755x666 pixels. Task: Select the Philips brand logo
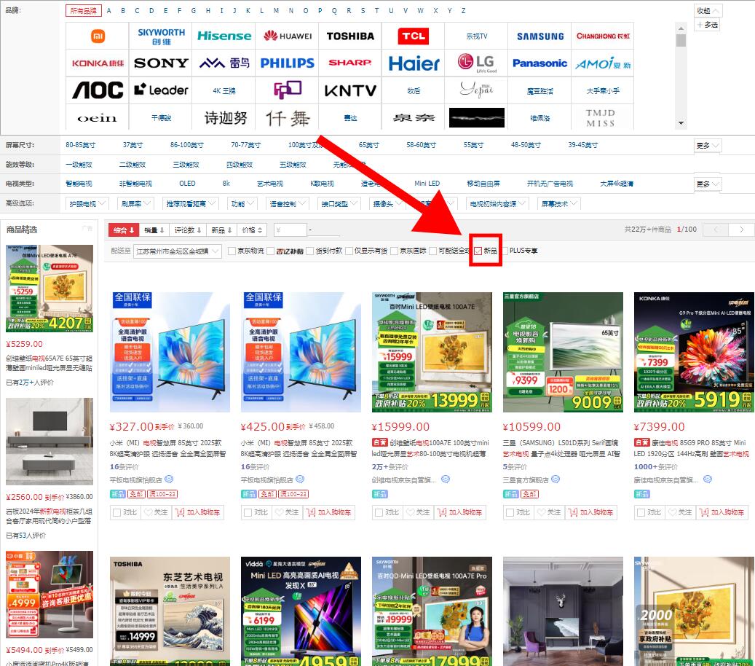288,63
